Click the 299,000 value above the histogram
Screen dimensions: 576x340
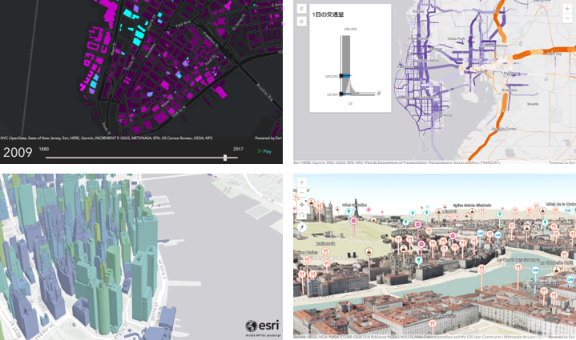350,29
